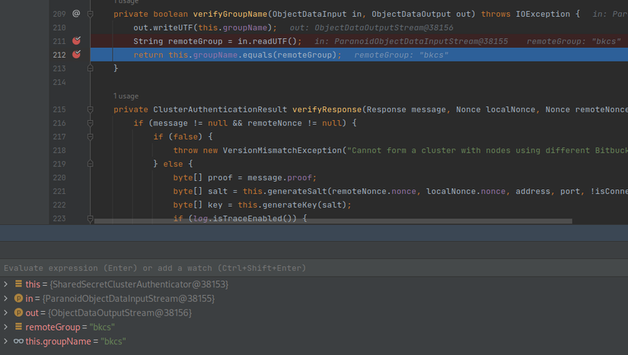Click the horizontal scrollbar of the editor
Viewport: 628px width, 355px height.
point(333,221)
